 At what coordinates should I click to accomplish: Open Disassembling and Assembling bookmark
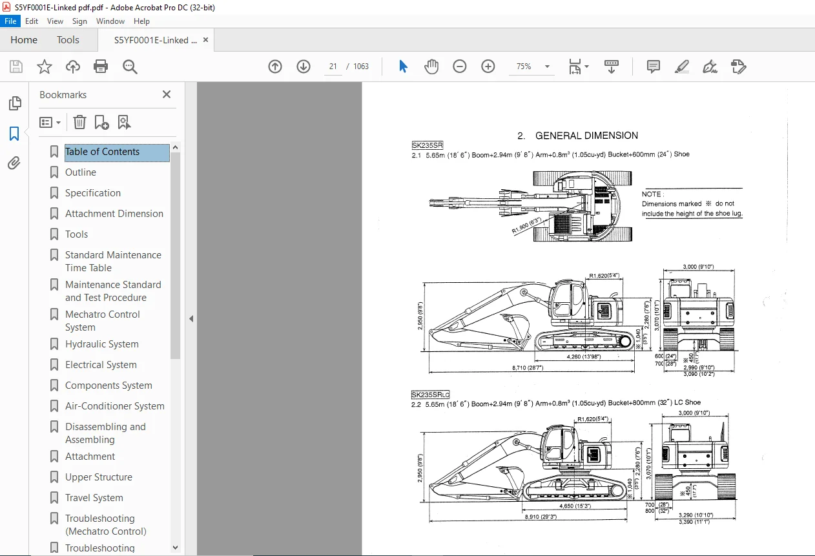[x=105, y=433]
